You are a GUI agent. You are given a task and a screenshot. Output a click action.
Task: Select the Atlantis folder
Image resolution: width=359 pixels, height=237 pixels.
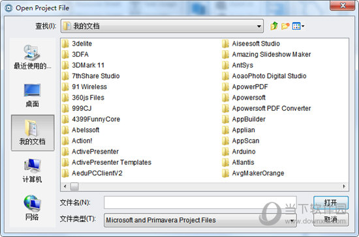[x=238, y=162]
